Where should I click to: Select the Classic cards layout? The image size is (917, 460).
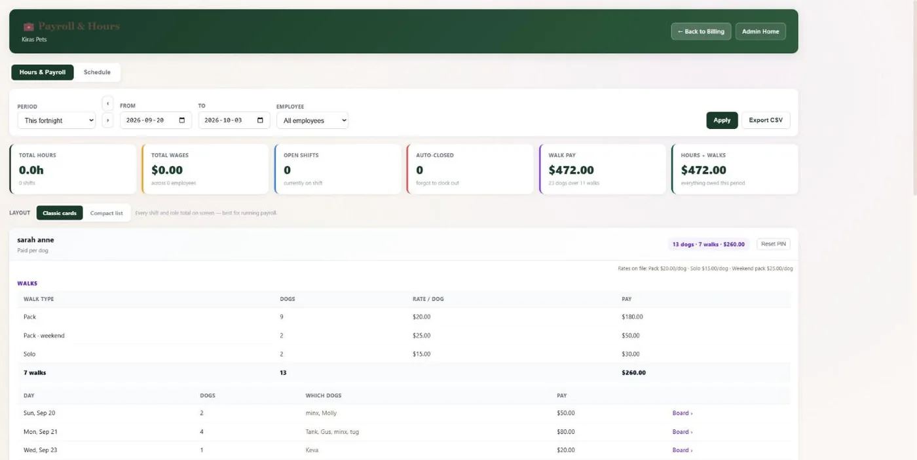[x=60, y=213]
